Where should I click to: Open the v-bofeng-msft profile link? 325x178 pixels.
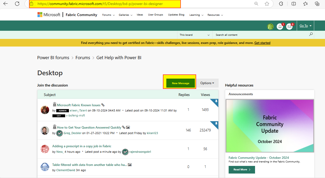coord(75,115)
